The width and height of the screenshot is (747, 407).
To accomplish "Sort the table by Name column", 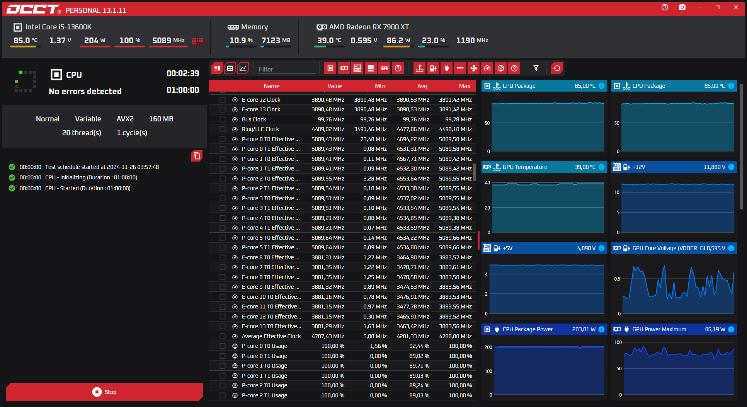I will click(271, 86).
